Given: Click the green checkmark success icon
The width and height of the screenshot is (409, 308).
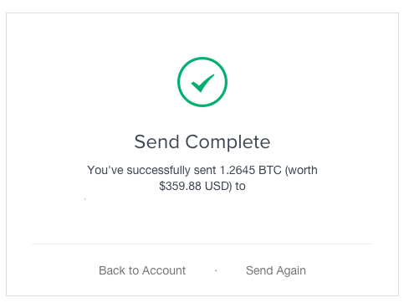Looking at the screenshot, I should point(202,83).
